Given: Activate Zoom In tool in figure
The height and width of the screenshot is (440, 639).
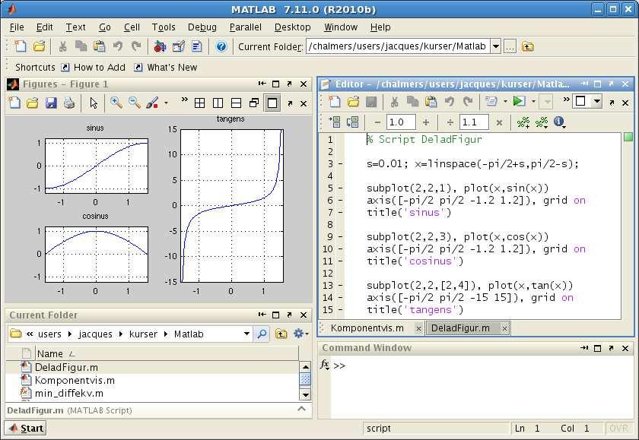Looking at the screenshot, I should click(116, 103).
